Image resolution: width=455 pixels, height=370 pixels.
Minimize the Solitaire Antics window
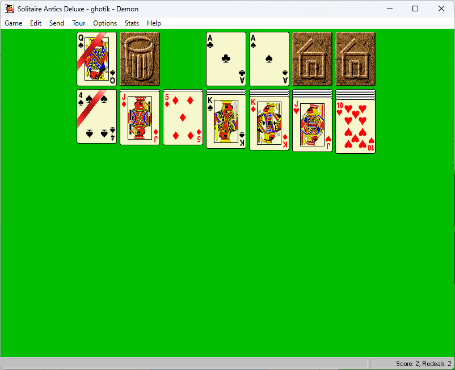(390, 9)
